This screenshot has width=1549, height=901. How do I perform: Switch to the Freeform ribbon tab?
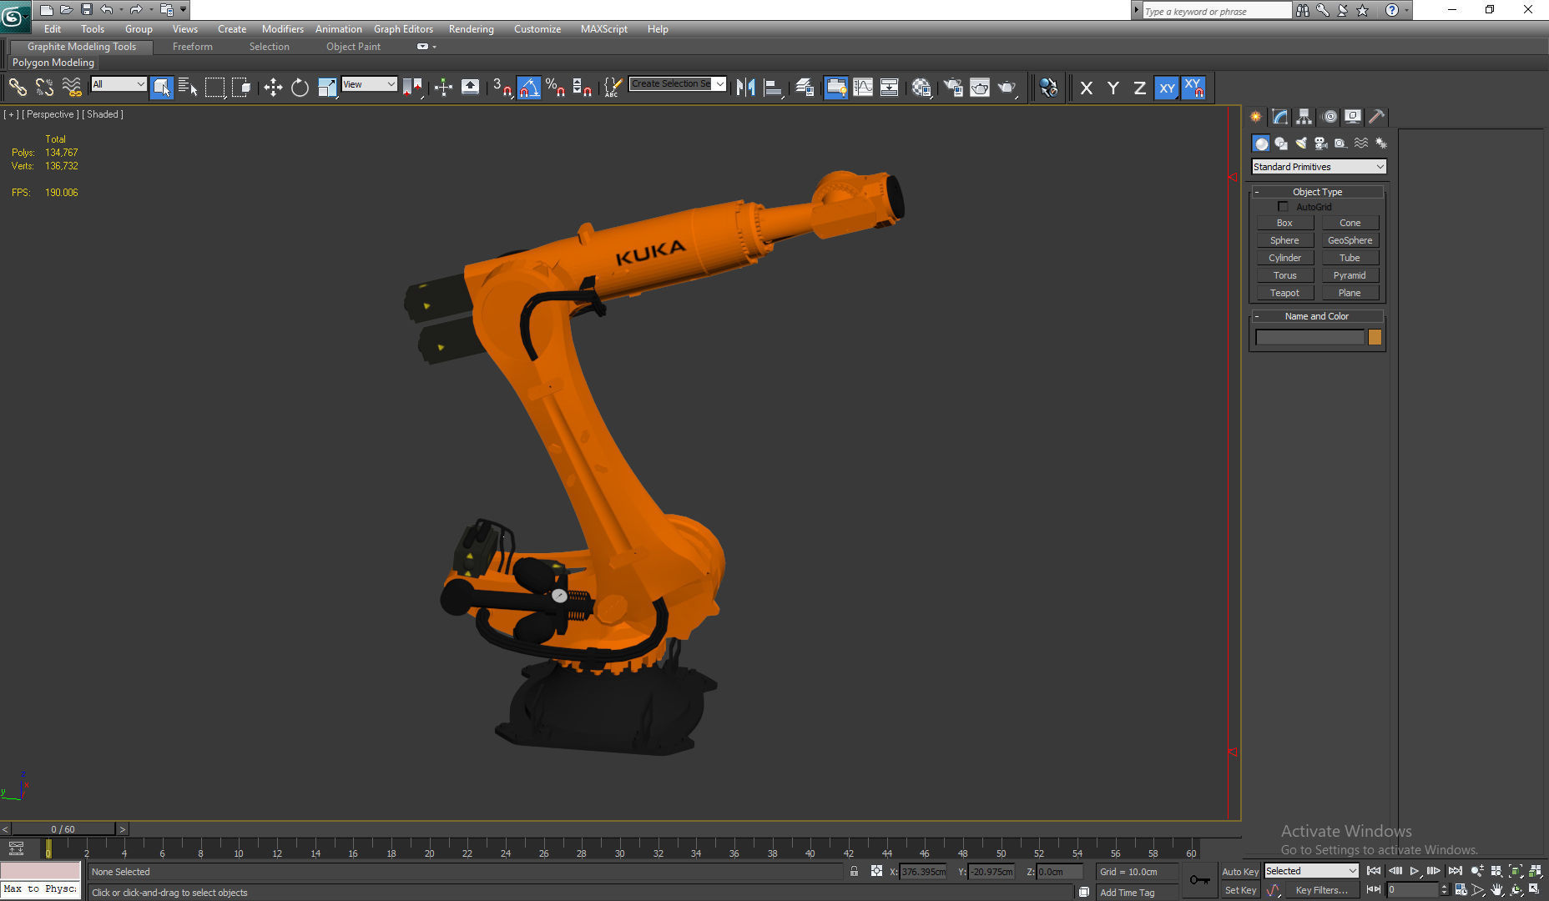click(x=192, y=47)
